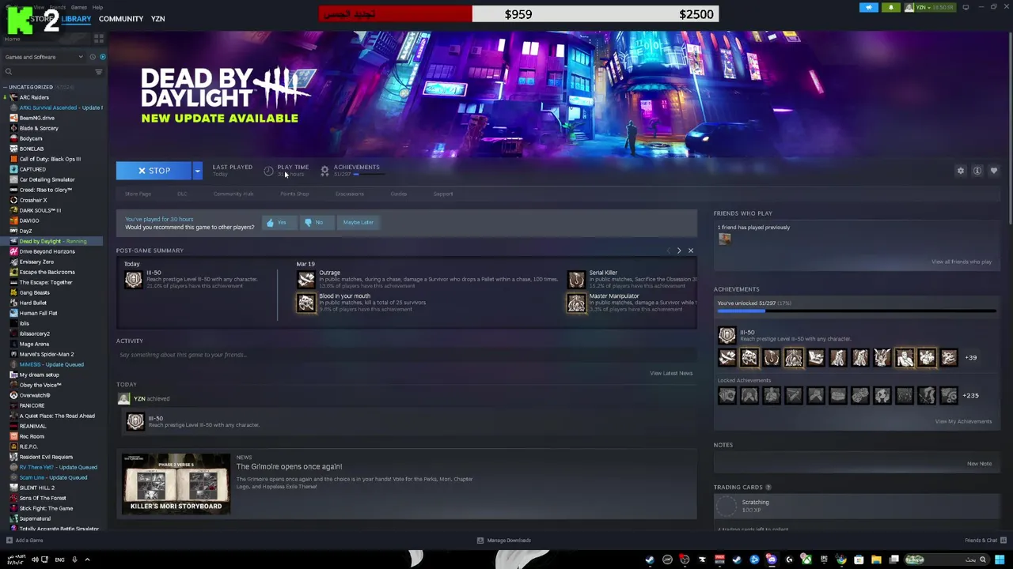Image resolution: width=1013 pixels, height=569 pixels.
Task: Open the Community Hub link
Action: pos(233,194)
